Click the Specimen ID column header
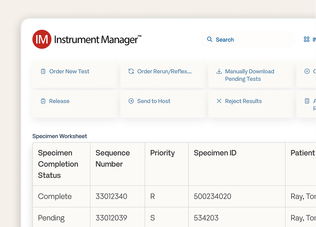The width and height of the screenshot is (316, 227). tap(215, 153)
